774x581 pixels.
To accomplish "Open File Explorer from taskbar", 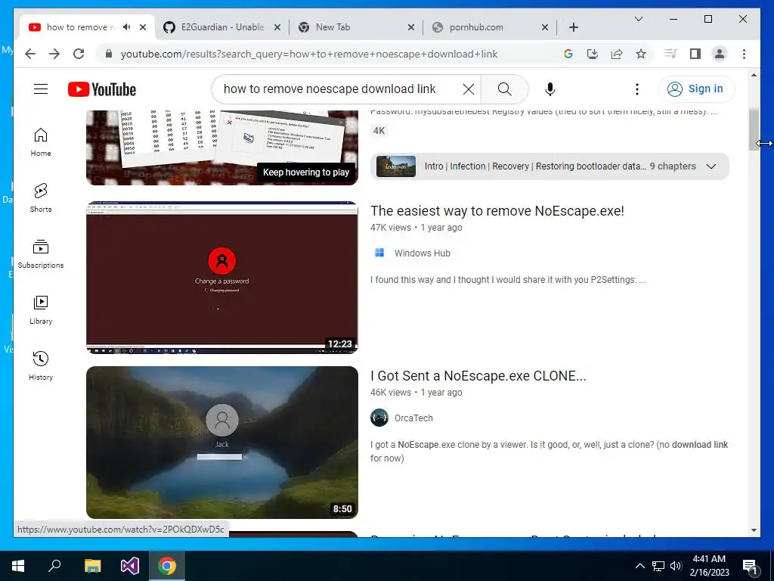I will 91,566.
